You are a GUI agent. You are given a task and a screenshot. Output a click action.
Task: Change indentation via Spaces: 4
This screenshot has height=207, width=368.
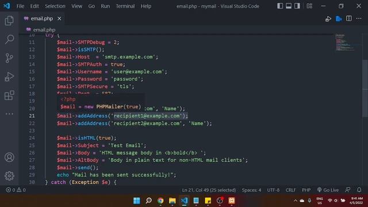[251, 190]
